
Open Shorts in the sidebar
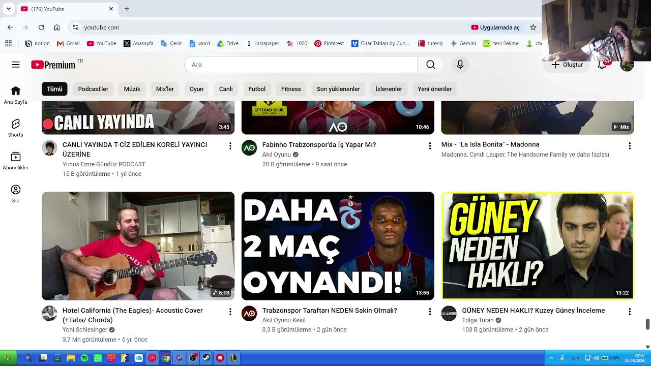(16, 128)
